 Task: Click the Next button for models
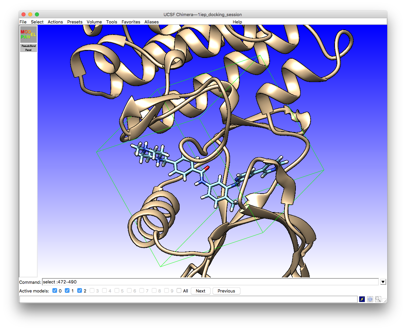pos(200,291)
